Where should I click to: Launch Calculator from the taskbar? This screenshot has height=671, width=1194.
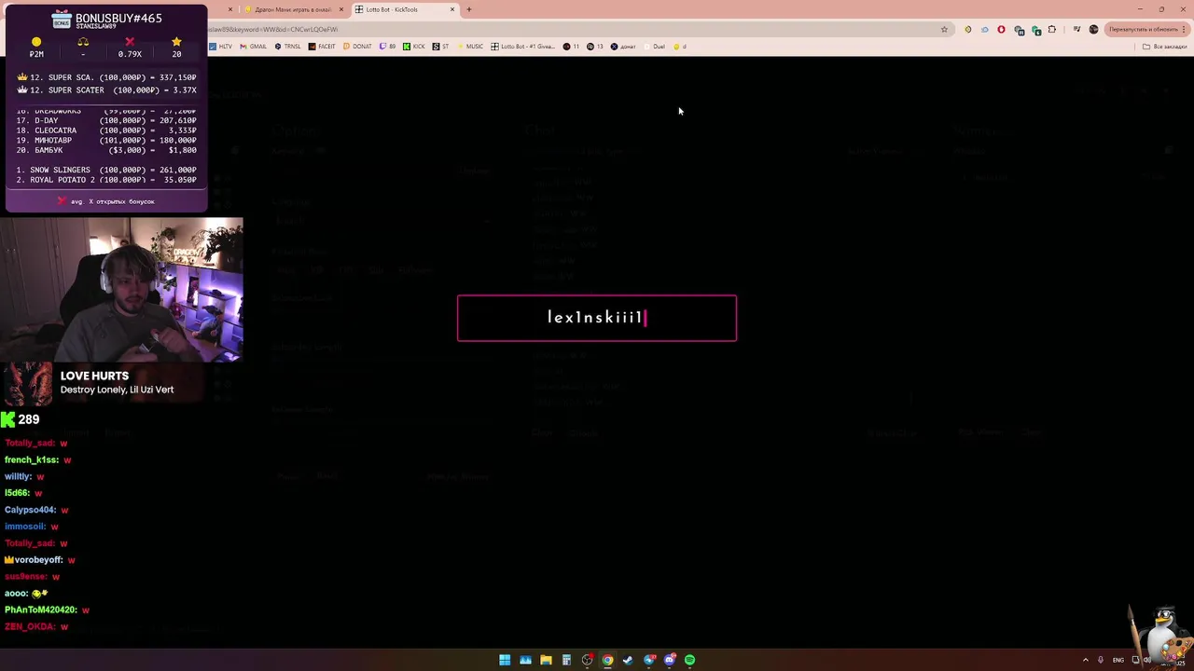566,660
